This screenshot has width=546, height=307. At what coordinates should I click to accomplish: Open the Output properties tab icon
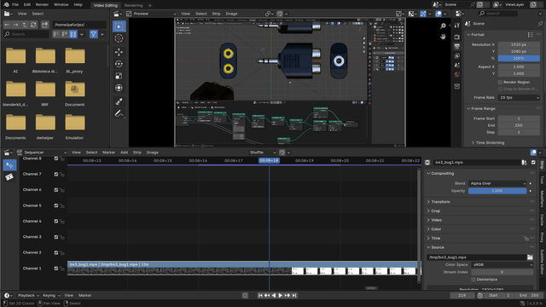pyautogui.click(x=457, y=46)
